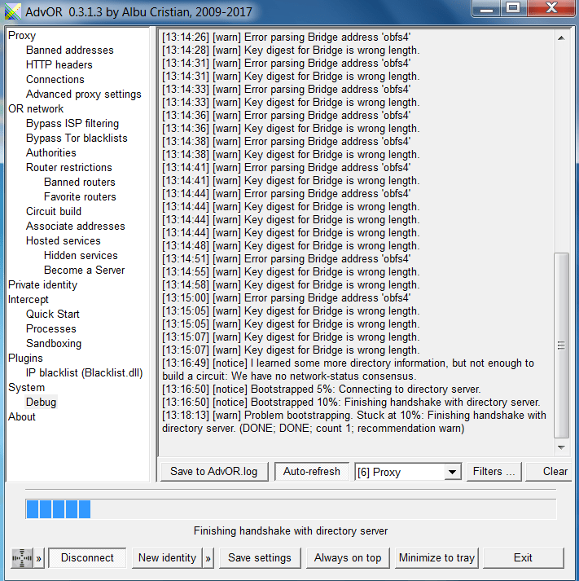Select Plugins section
The image size is (579, 581).
click(x=25, y=358)
